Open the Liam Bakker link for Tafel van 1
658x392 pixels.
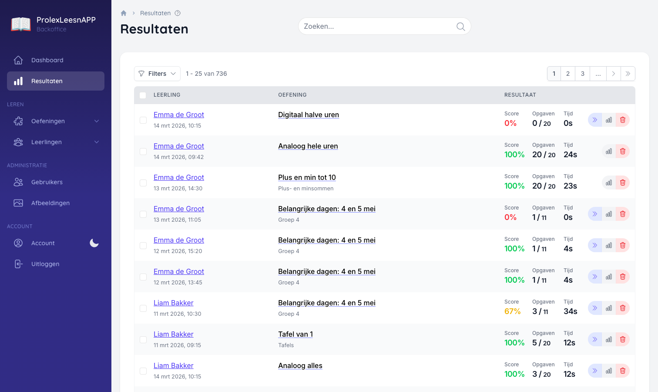[173, 334]
